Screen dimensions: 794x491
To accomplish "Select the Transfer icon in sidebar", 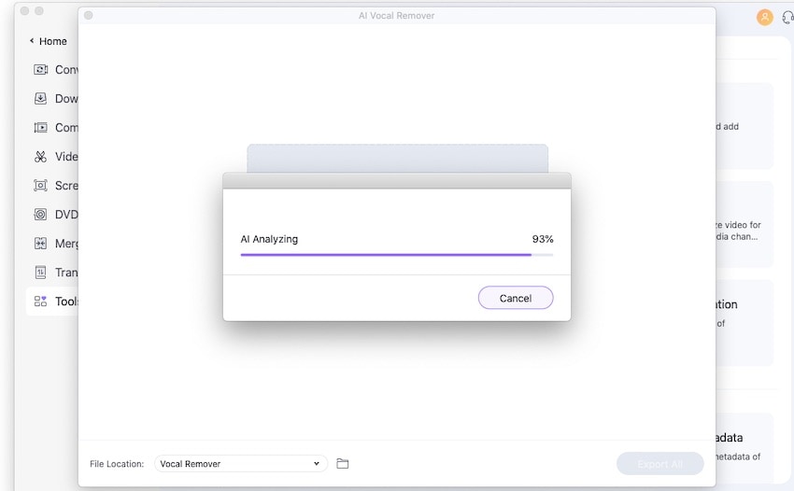I will click(40, 272).
